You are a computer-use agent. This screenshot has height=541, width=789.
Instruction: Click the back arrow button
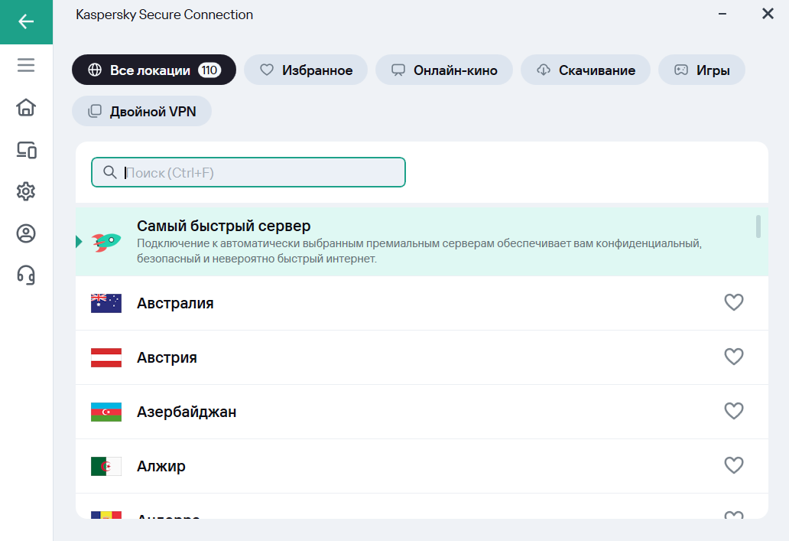pyautogui.click(x=26, y=21)
